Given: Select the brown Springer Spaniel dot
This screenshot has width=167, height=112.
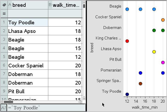Looking at the screenshot, I should 140,84.
